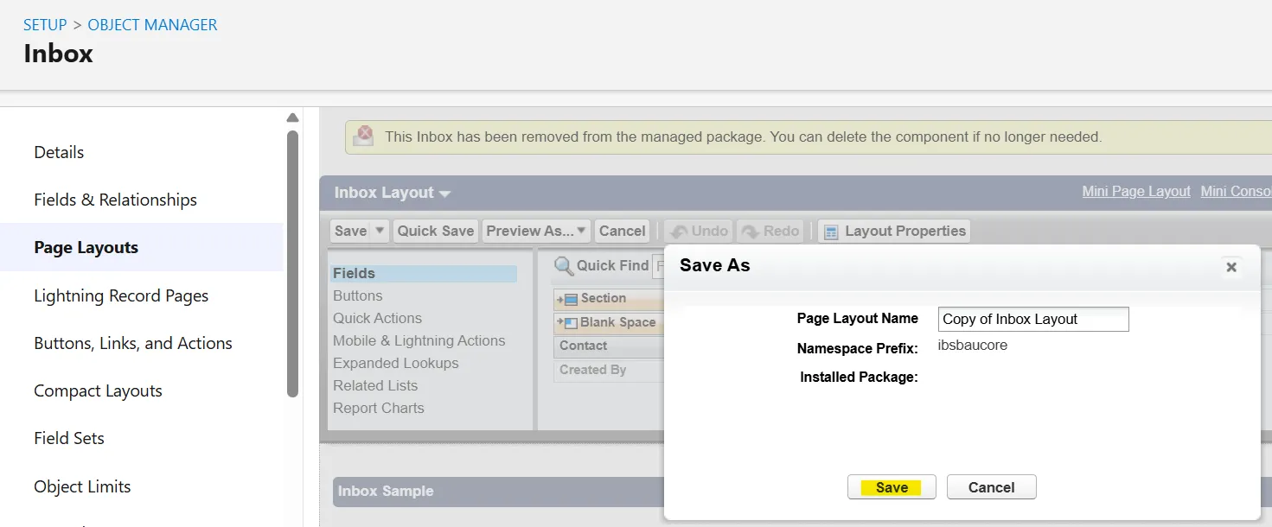Click the Save button in Save As dialog

point(892,487)
